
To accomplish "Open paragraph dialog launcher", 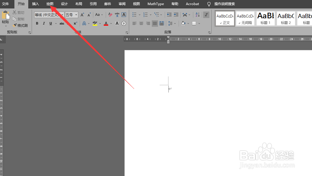I will click(209, 33).
